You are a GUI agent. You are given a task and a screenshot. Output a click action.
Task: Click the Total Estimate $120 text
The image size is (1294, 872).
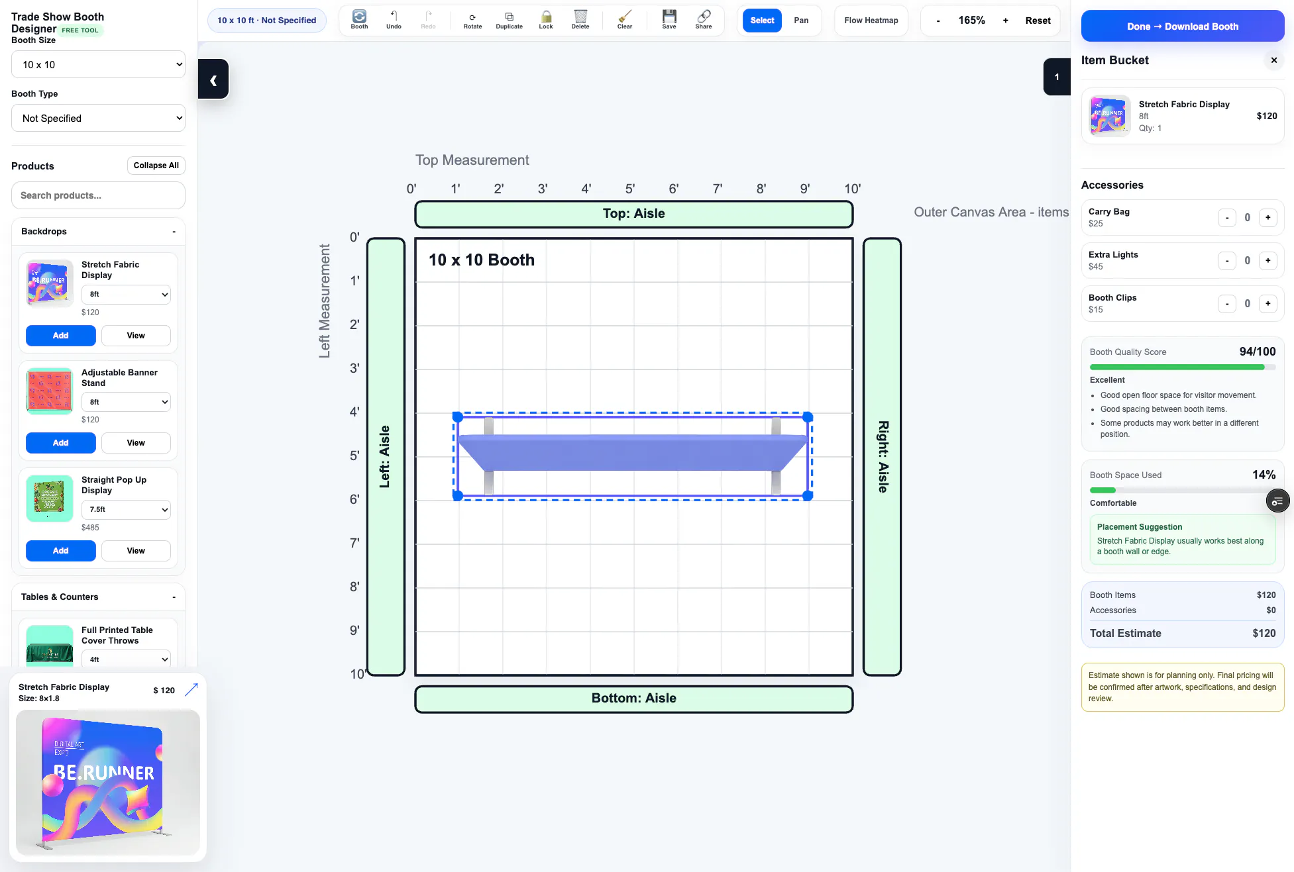(x=1183, y=634)
